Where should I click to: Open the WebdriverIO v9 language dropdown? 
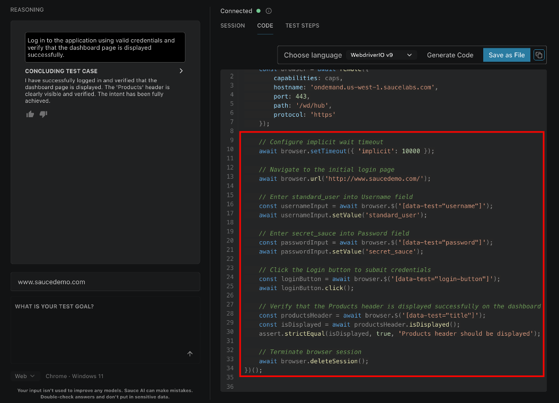click(x=381, y=55)
